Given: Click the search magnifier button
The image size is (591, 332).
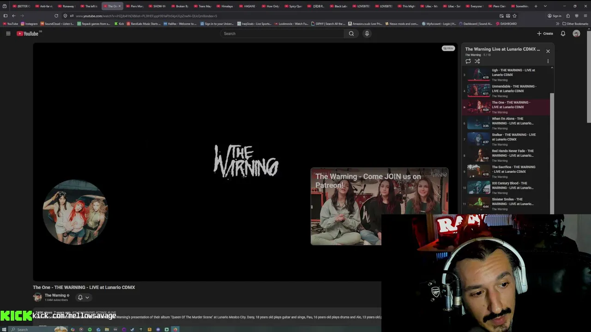Looking at the screenshot, I should coord(351,34).
